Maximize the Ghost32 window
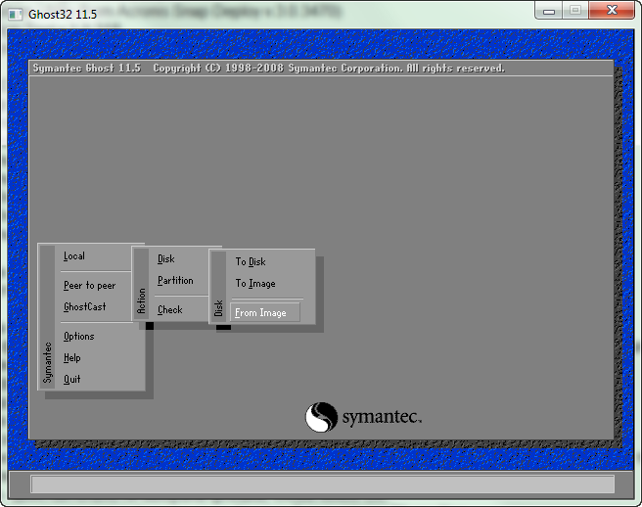The width and height of the screenshot is (642, 507). [x=574, y=10]
